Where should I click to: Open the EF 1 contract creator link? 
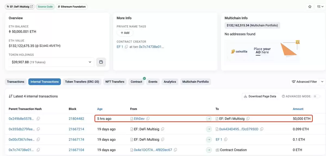120,47
